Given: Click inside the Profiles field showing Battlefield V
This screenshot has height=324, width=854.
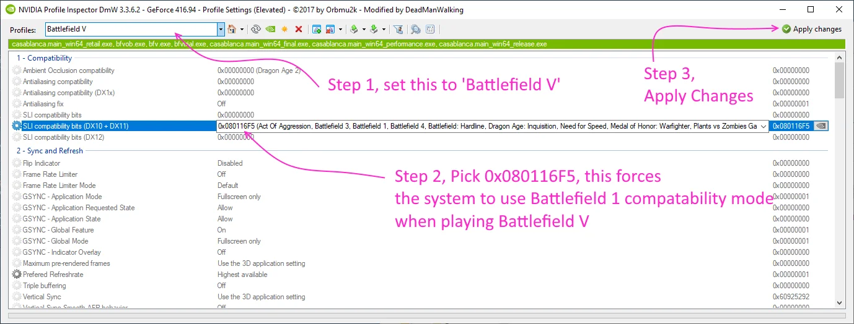Looking at the screenshot, I should click(130, 29).
